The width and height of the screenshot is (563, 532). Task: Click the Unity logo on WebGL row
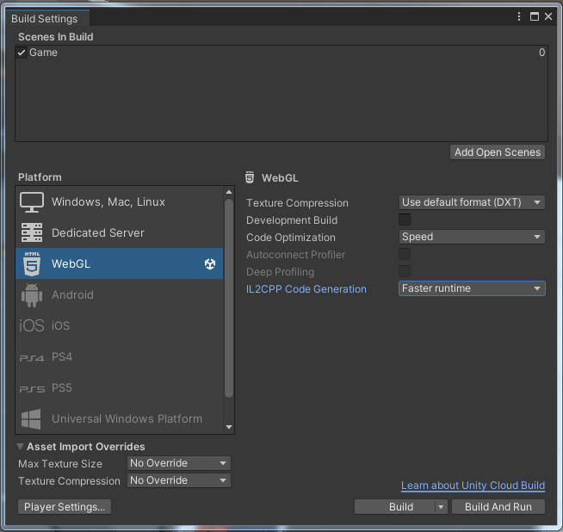(x=210, y=263)
